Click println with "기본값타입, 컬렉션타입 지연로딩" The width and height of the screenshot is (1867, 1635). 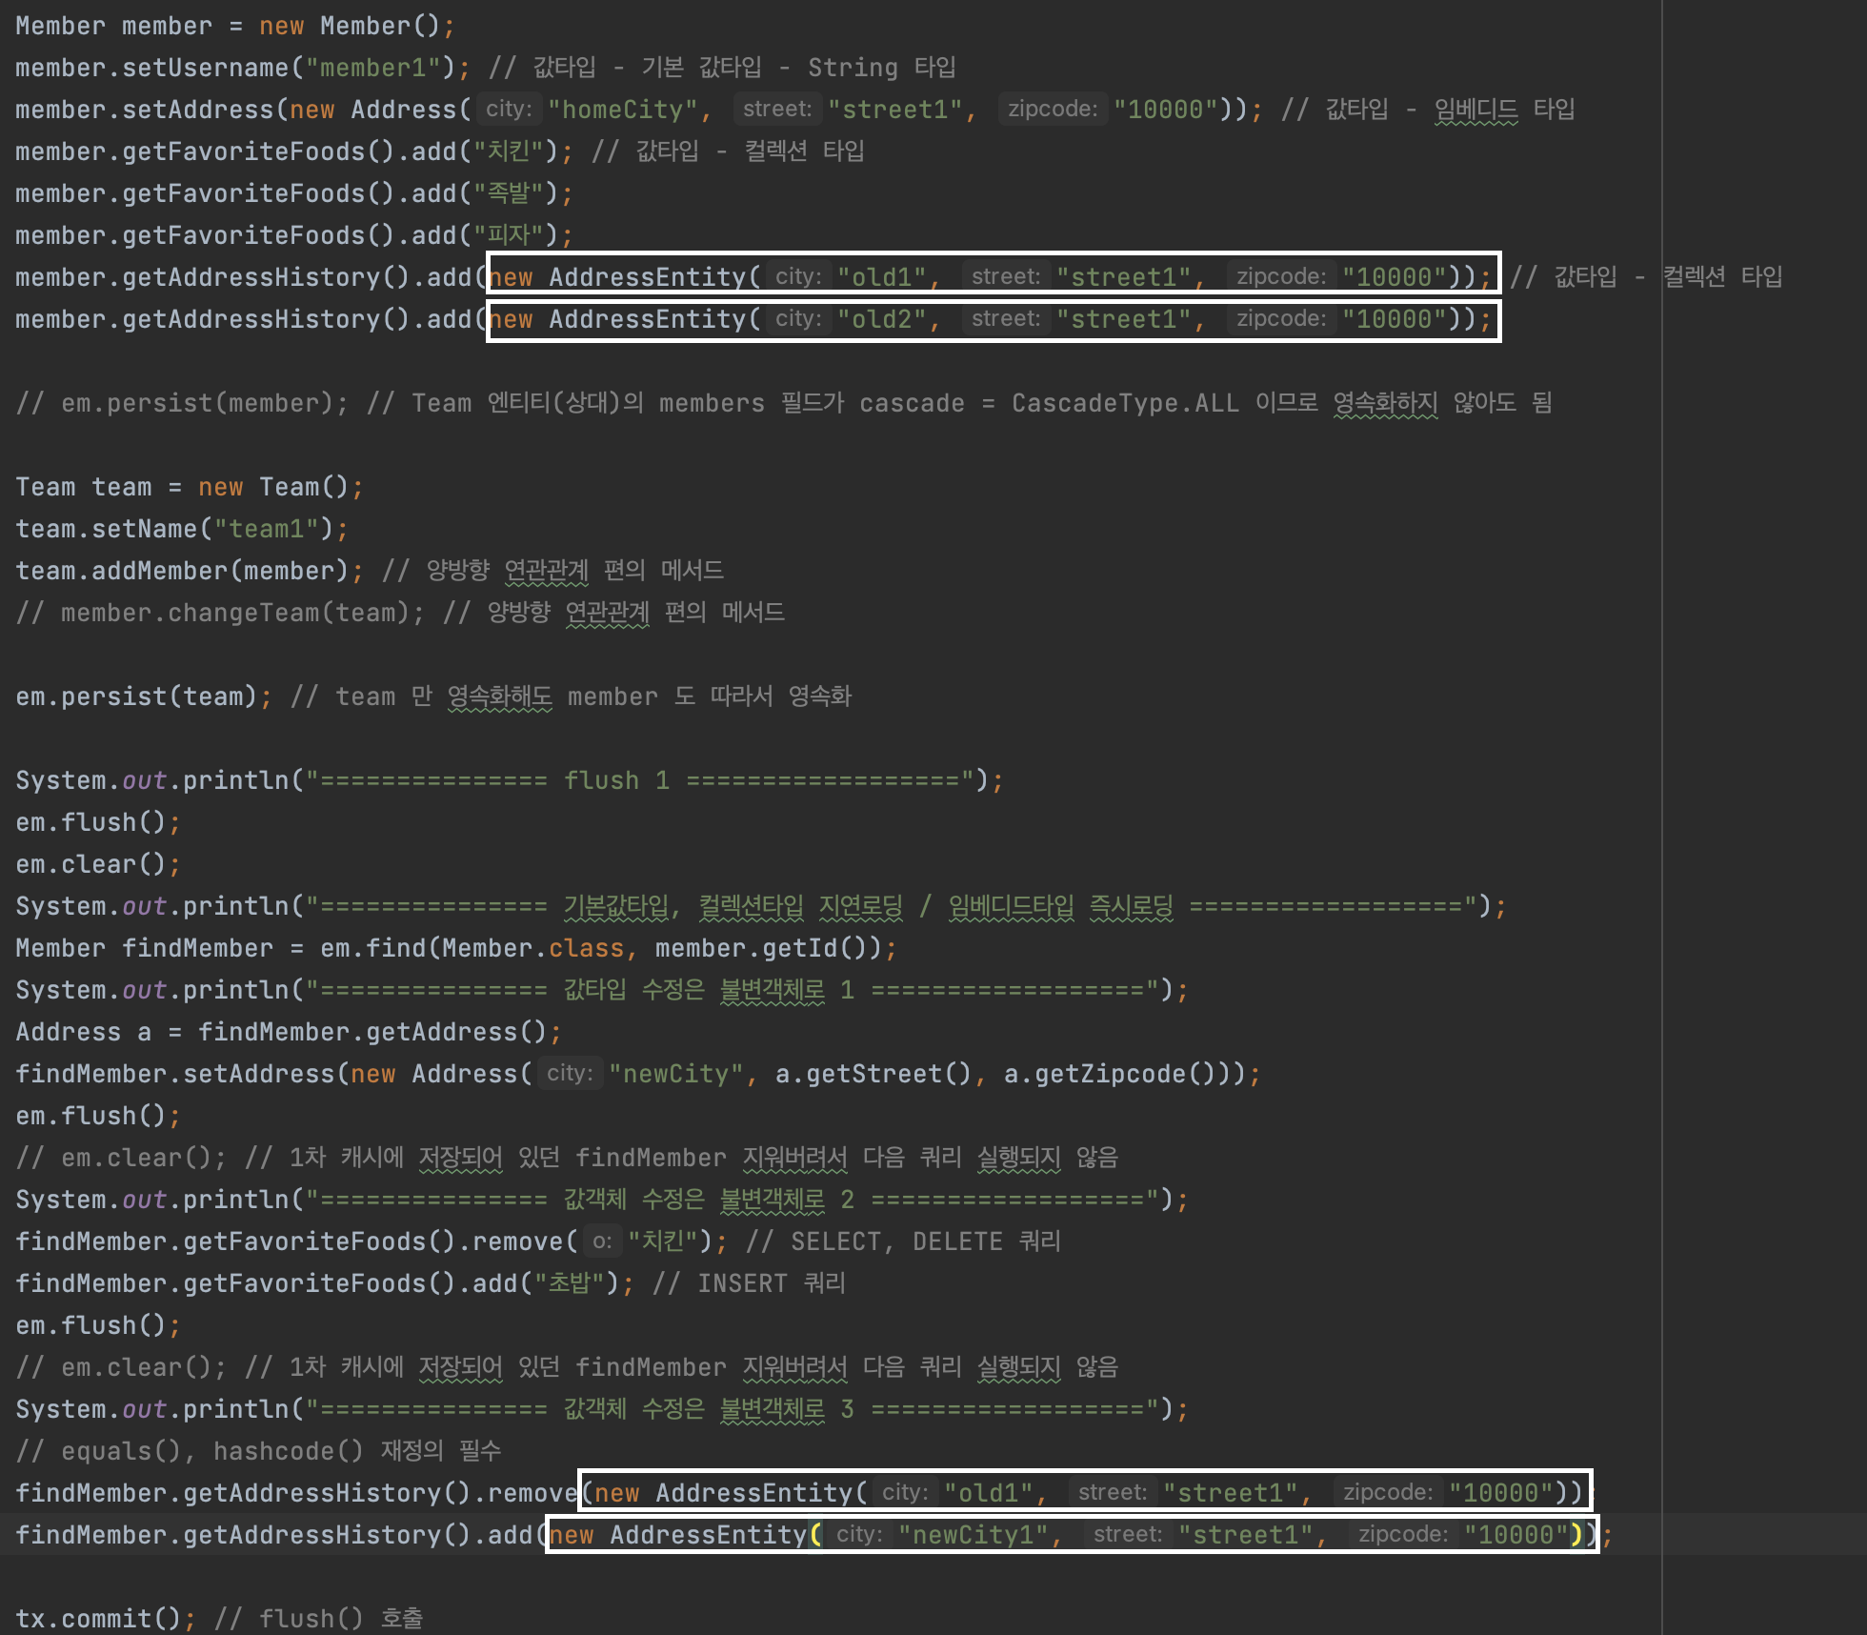coord(761,906)
